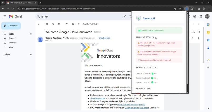212x112 pixels.
Task: Click the Chrome three-dot menu
Action: [209, 9]
